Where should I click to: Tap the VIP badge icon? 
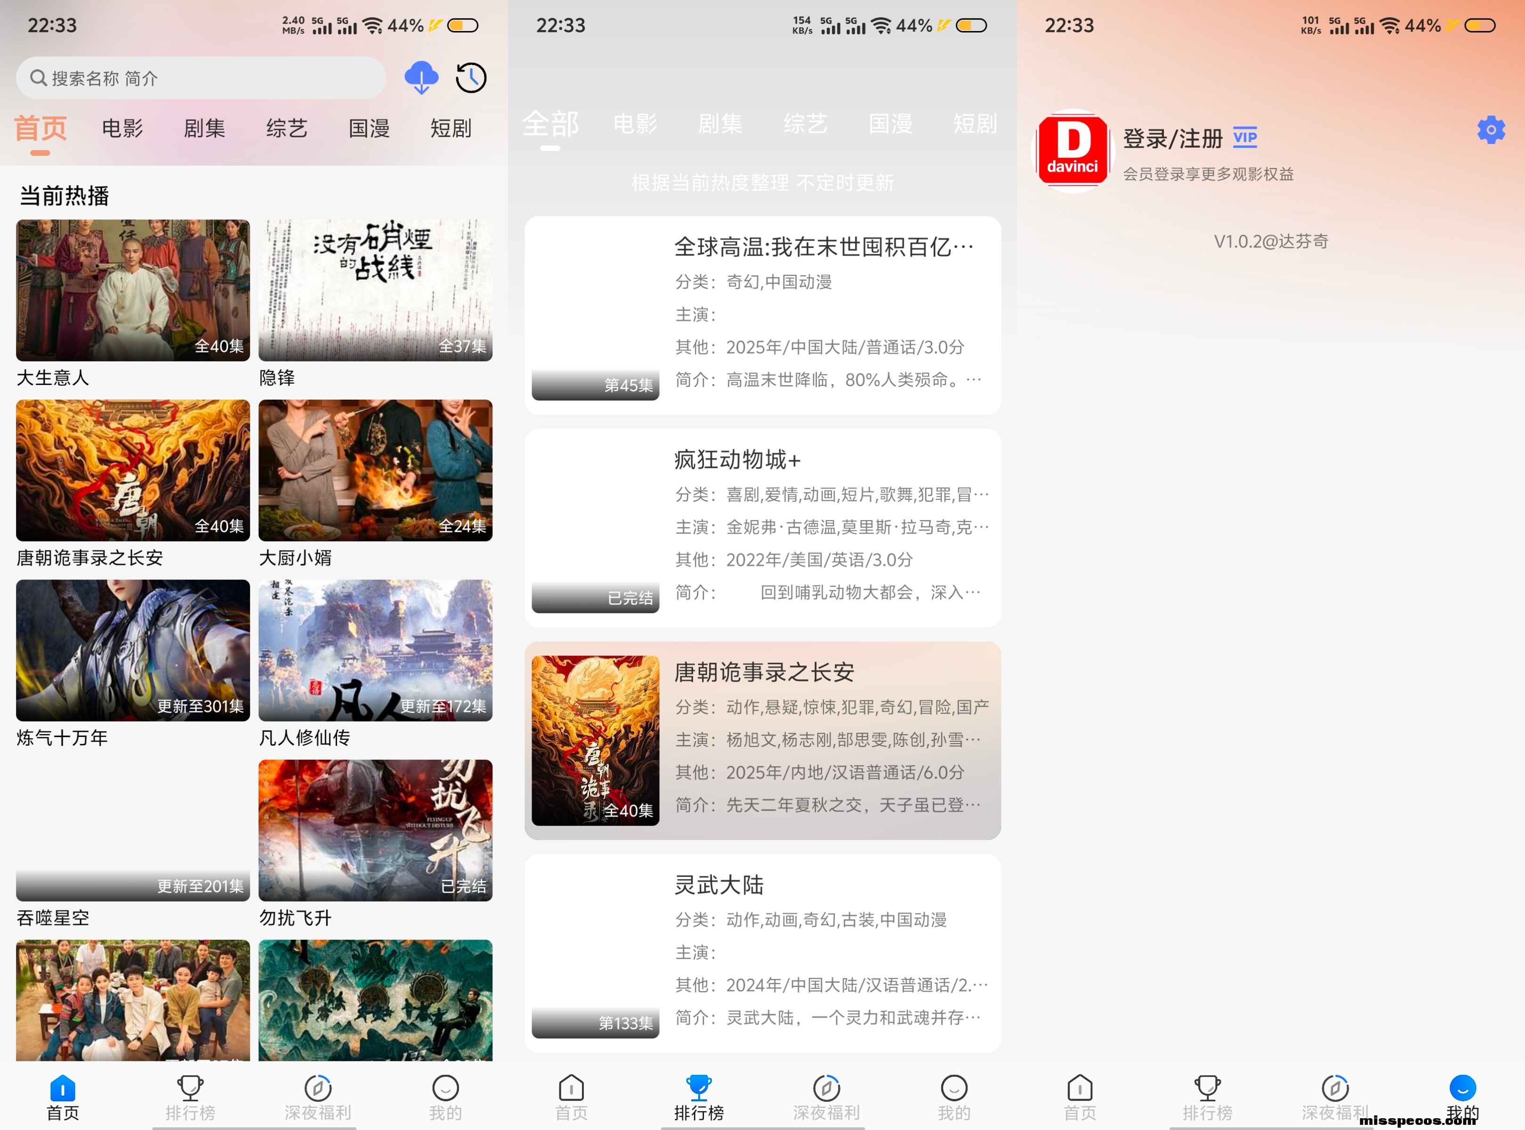(x=1244, y=137)
